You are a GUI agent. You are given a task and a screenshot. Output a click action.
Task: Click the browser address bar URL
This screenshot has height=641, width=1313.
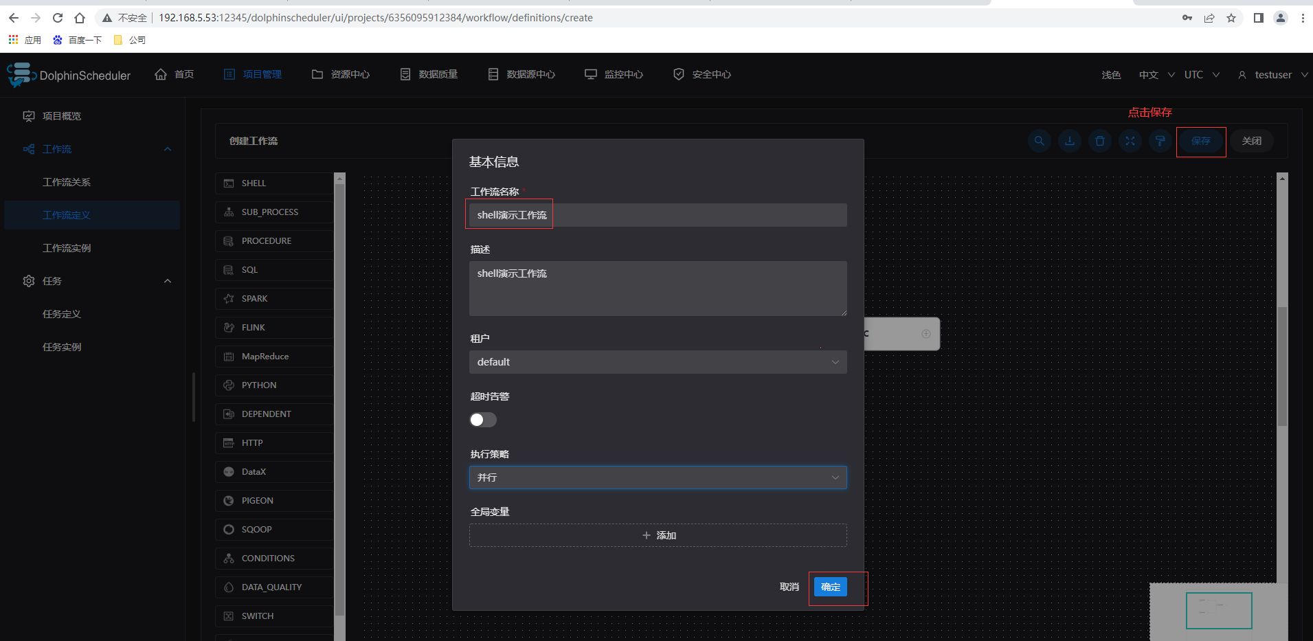376,18
